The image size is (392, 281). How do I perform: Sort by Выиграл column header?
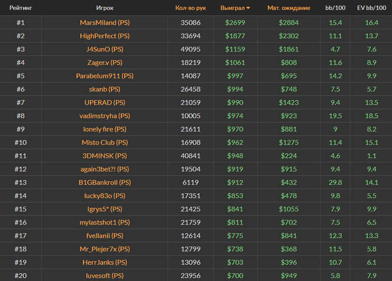point(232,8)
